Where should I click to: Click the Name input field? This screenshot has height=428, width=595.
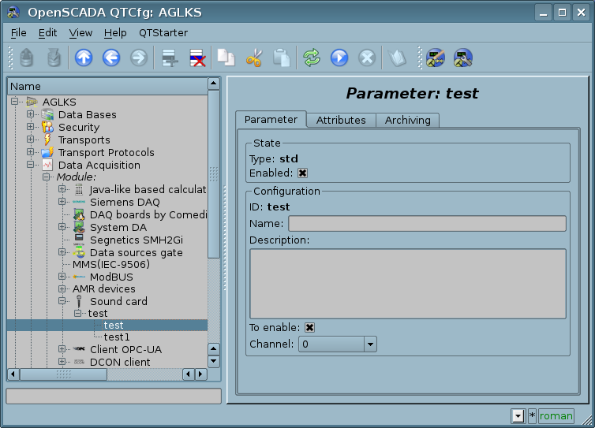427,224
